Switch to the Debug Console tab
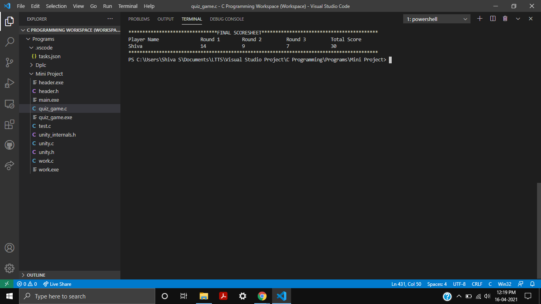 [227, 19]
